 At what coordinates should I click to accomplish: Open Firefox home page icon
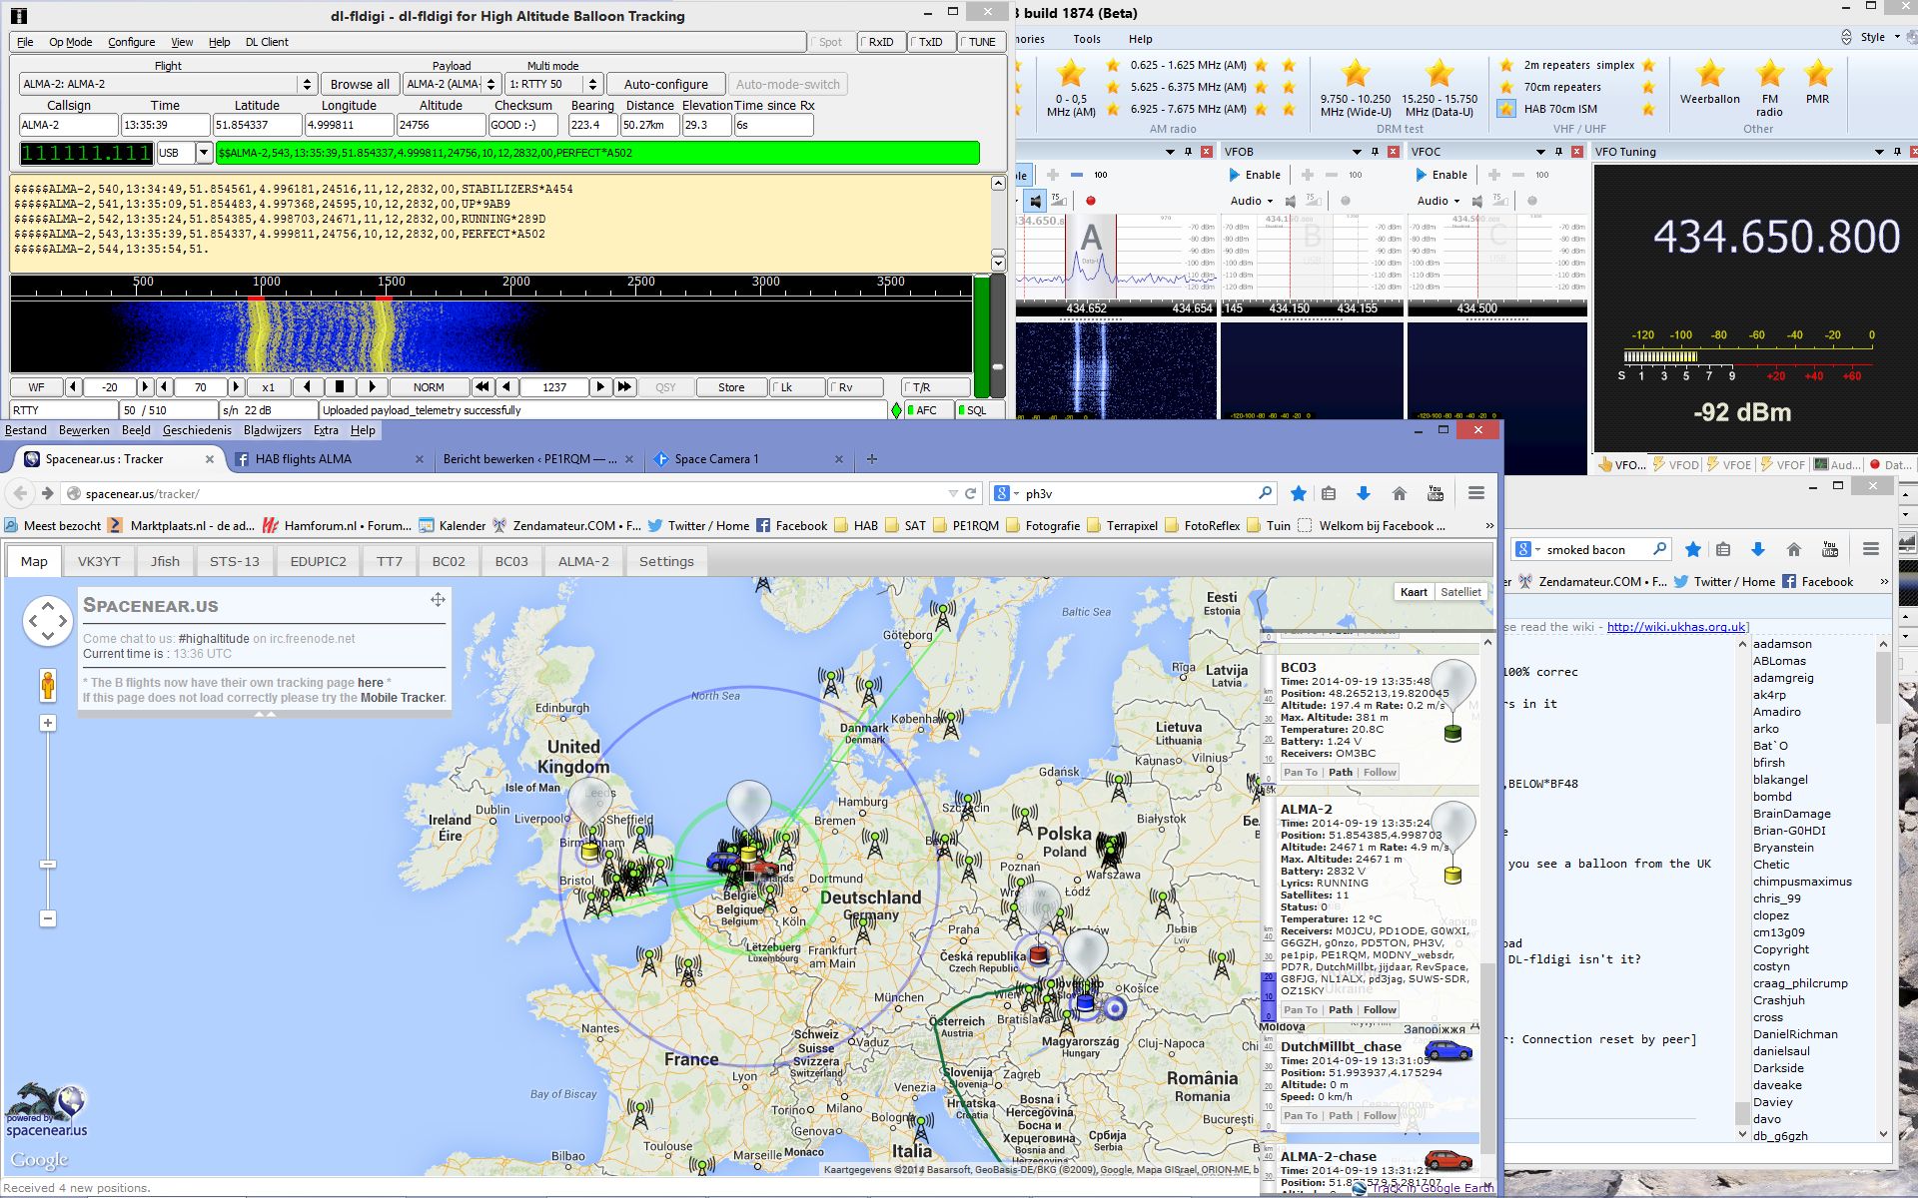[x=1399, y=493]
